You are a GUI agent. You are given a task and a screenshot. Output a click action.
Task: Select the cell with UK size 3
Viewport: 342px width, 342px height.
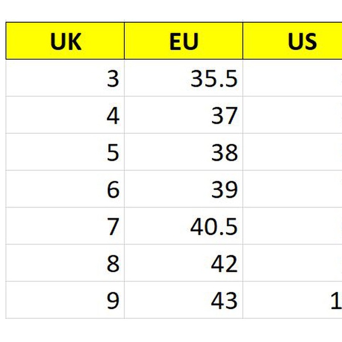pyautogui.click(x=65, y=79)
